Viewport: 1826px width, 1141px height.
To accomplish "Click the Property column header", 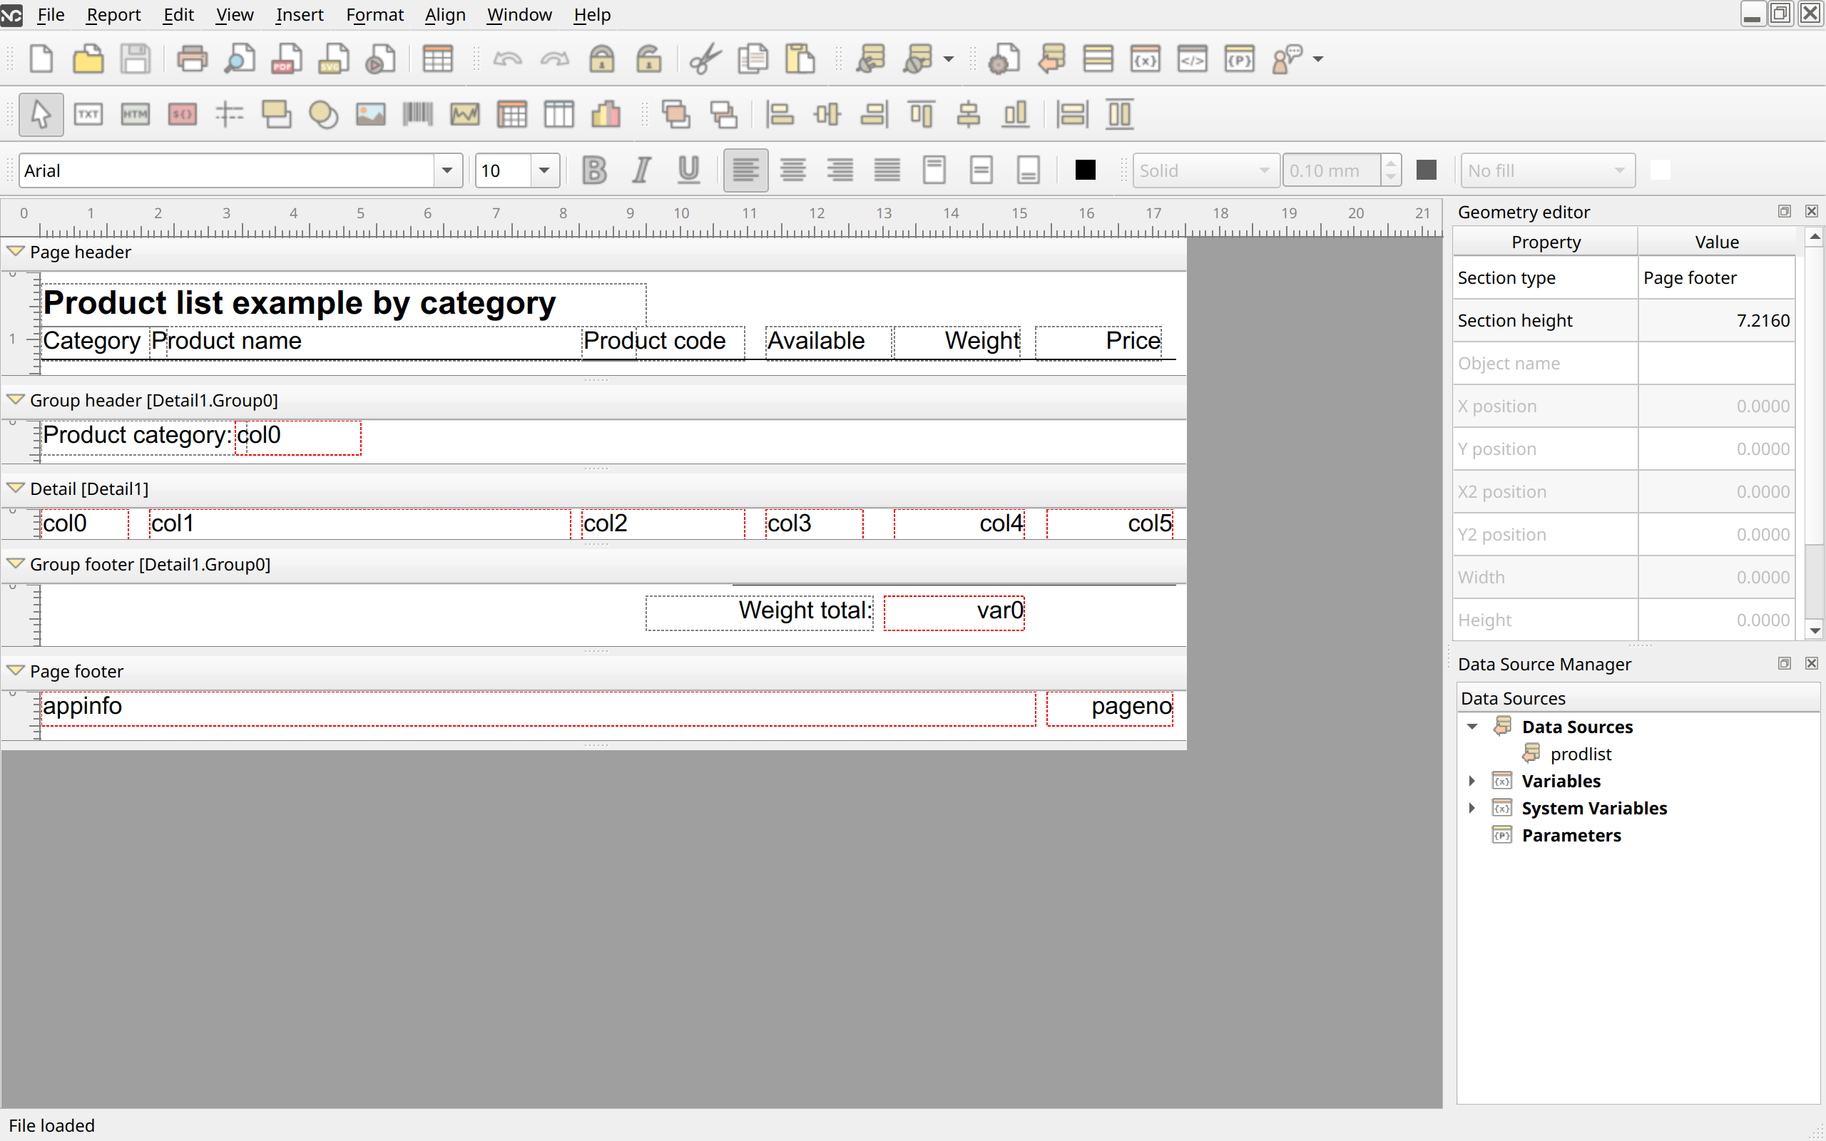I will pyautogui.click(x=1545, y=242).
